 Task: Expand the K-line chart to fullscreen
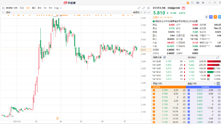pyautogui.click(x=144, y=8)
